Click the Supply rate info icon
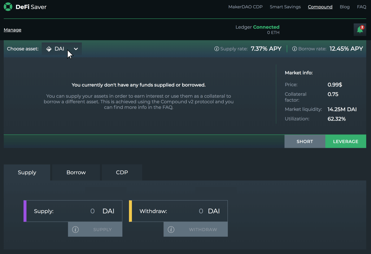This screenshot has height=254, width=371. (216, 49)
